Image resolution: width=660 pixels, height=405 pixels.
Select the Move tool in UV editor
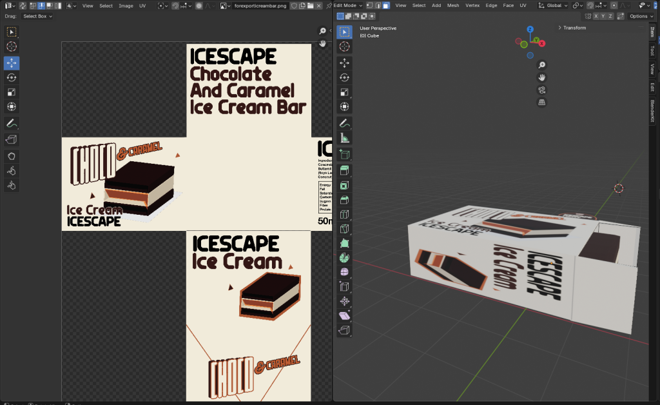coord(12,63)
